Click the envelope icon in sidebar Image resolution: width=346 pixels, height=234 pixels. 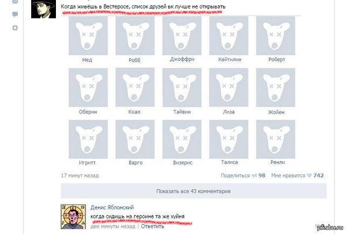coord(15,2)
